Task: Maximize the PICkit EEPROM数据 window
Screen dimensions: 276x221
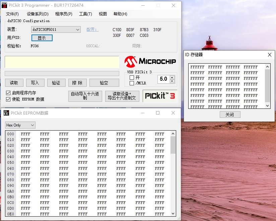Action: 158,113
